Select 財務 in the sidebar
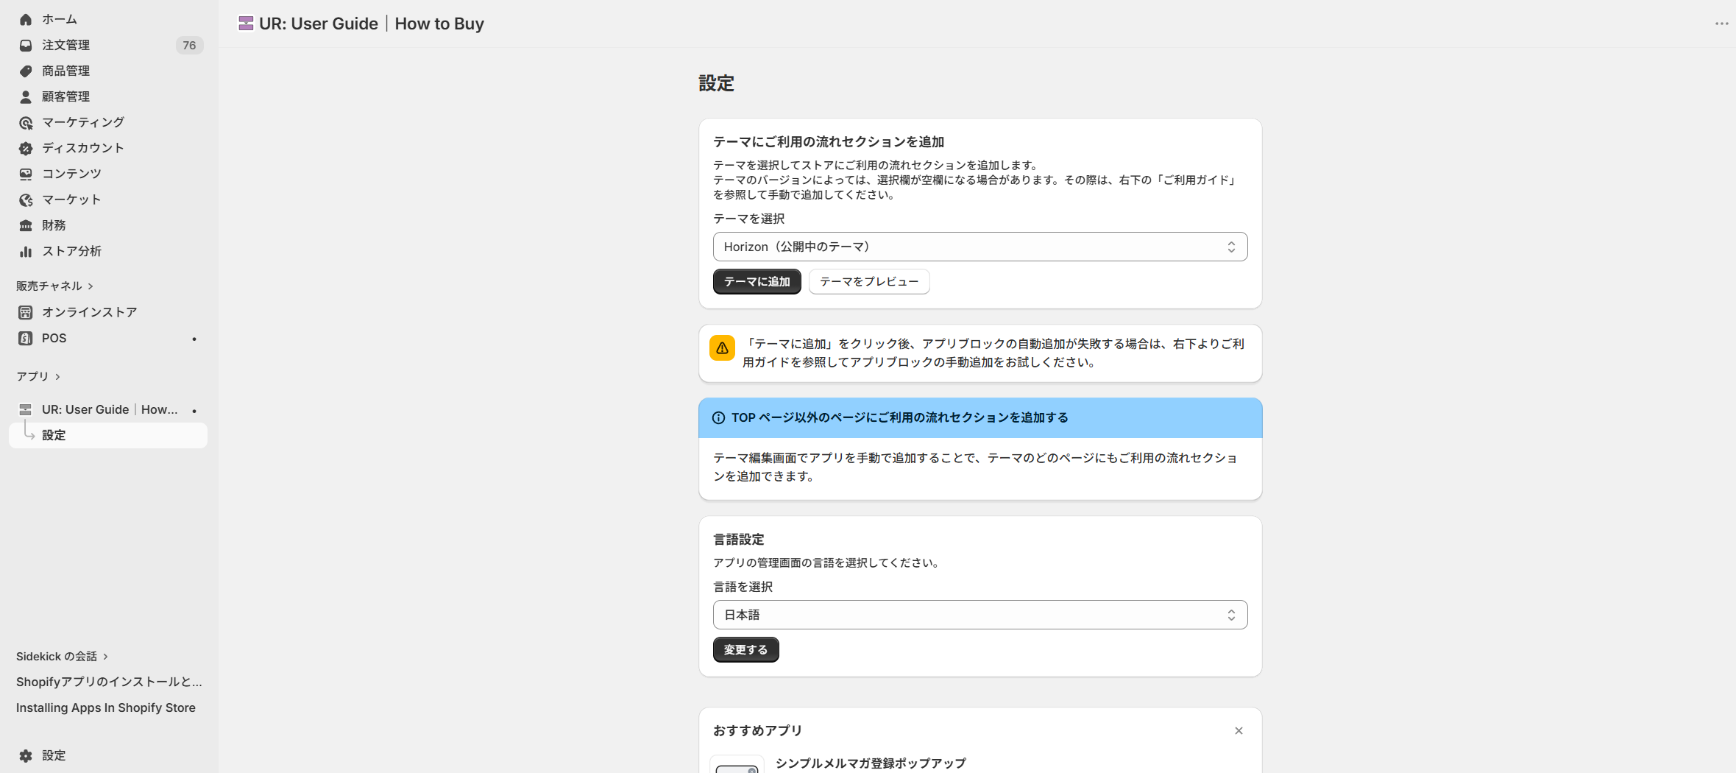 point(53,225)
